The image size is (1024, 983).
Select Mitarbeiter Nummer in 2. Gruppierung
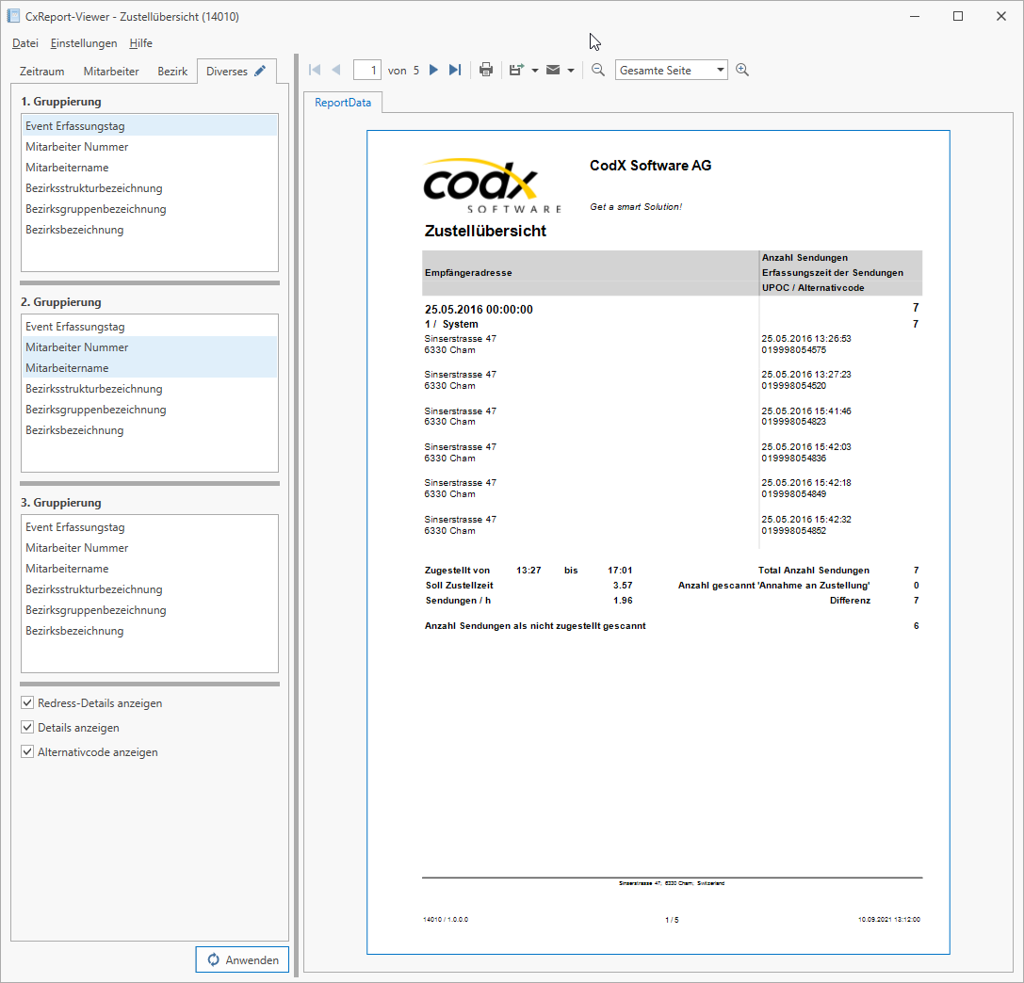point(150,347)
